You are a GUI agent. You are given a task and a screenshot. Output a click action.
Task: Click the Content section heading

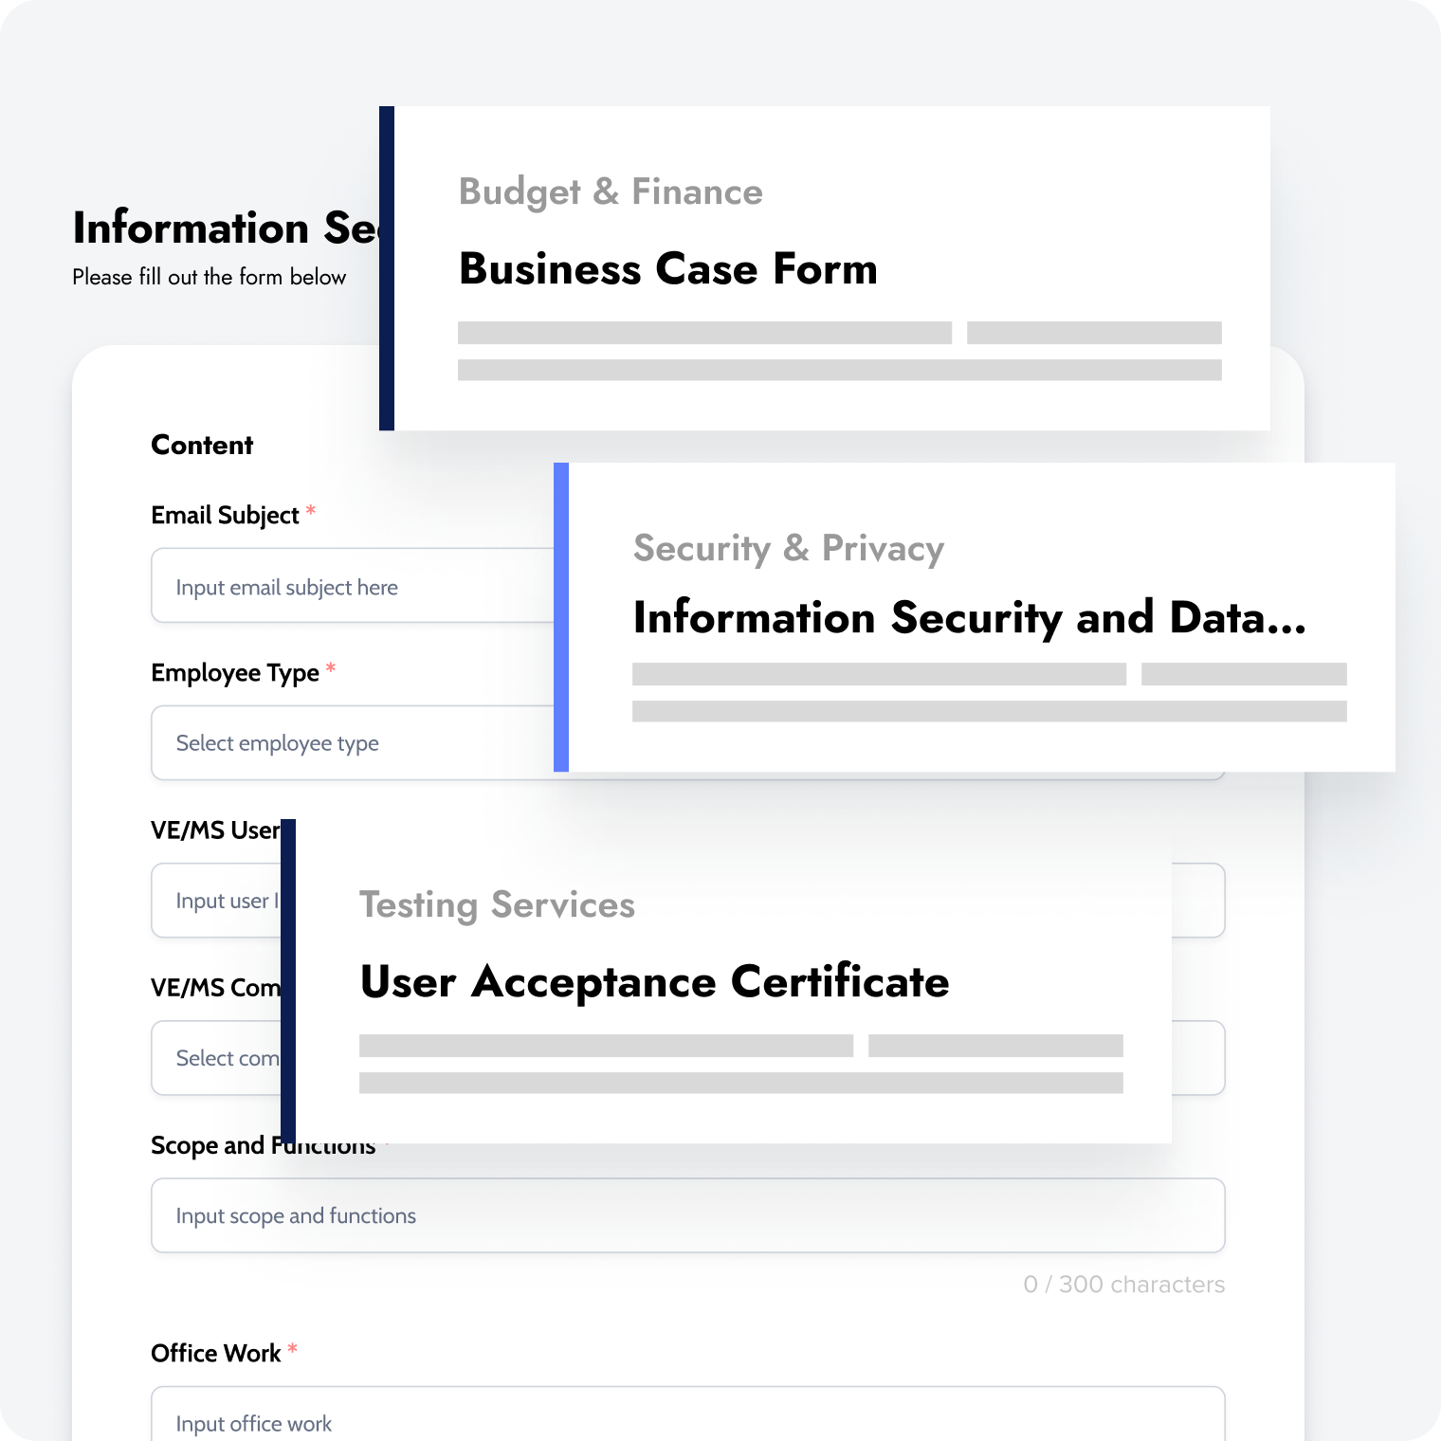(202, 446)
